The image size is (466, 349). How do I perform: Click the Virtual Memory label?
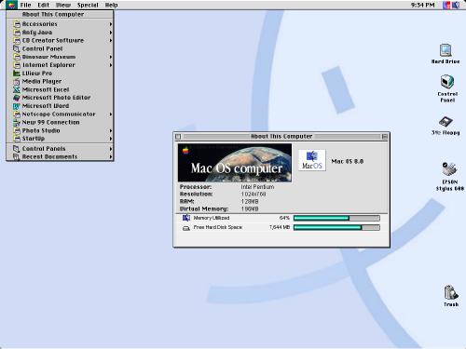pyautogui.click(x=204, y=209)
